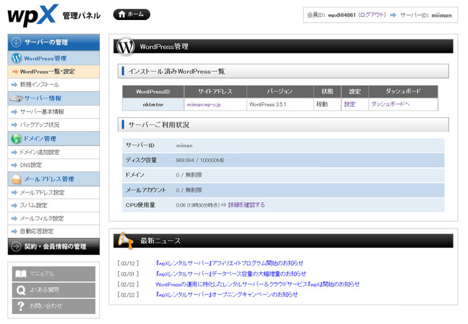
Task: Click the server hardware icon beside サーバー情報
Action: (16, 98)
